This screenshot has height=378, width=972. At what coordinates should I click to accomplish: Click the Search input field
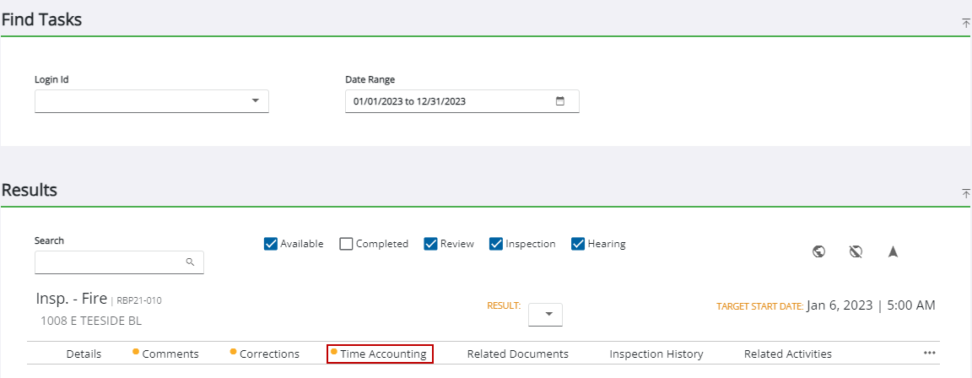click(x=119, y=262)
